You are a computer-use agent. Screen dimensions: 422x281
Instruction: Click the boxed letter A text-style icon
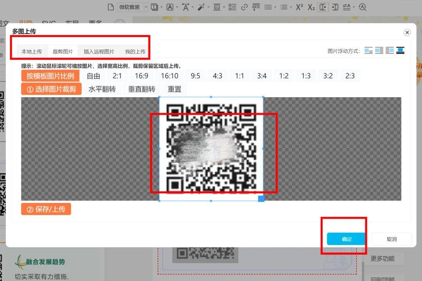170,7
